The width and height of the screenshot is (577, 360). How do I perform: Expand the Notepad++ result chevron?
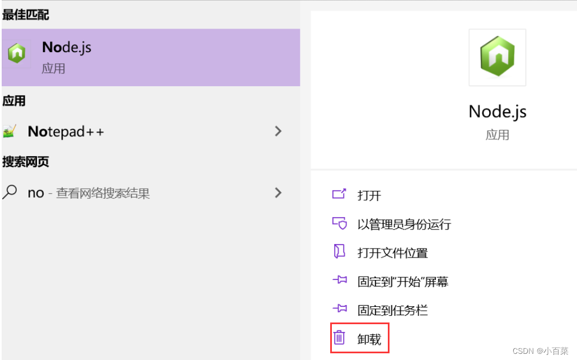pyautogui.click(x=278, y=131)
